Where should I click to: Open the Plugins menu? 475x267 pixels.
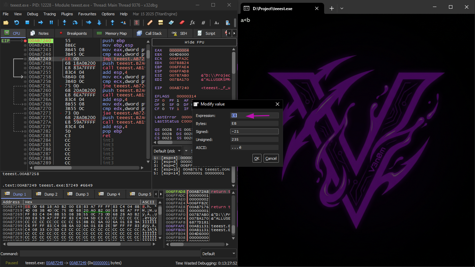(x=67, y=14)
